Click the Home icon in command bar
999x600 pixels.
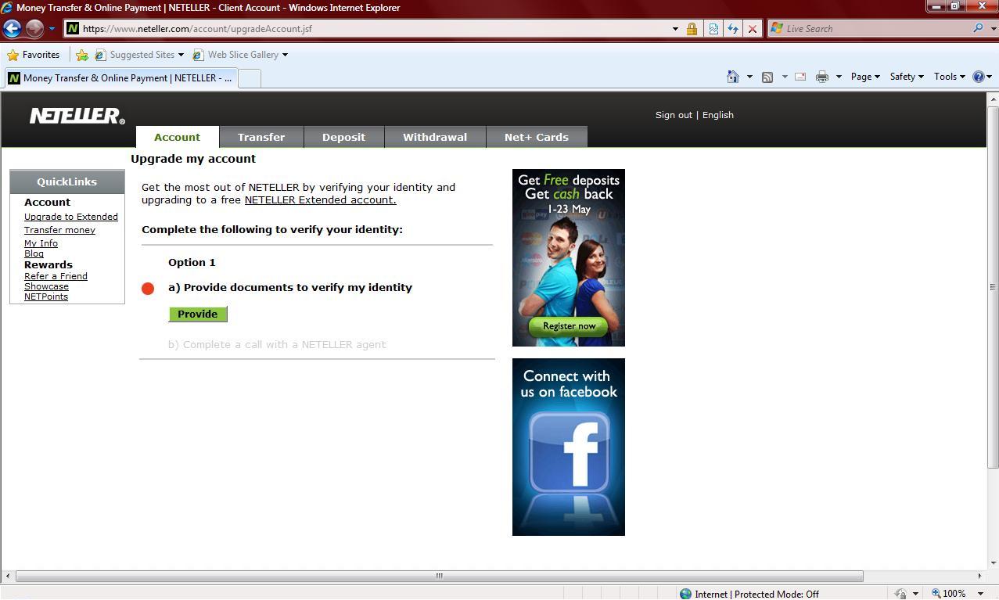coord(733,77)
